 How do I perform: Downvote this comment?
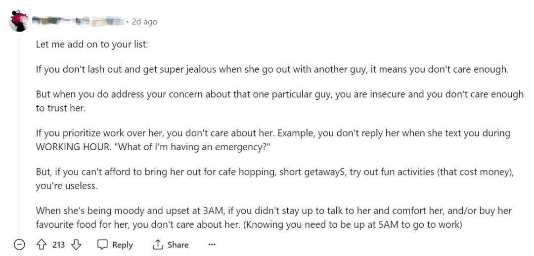(76, 245)
